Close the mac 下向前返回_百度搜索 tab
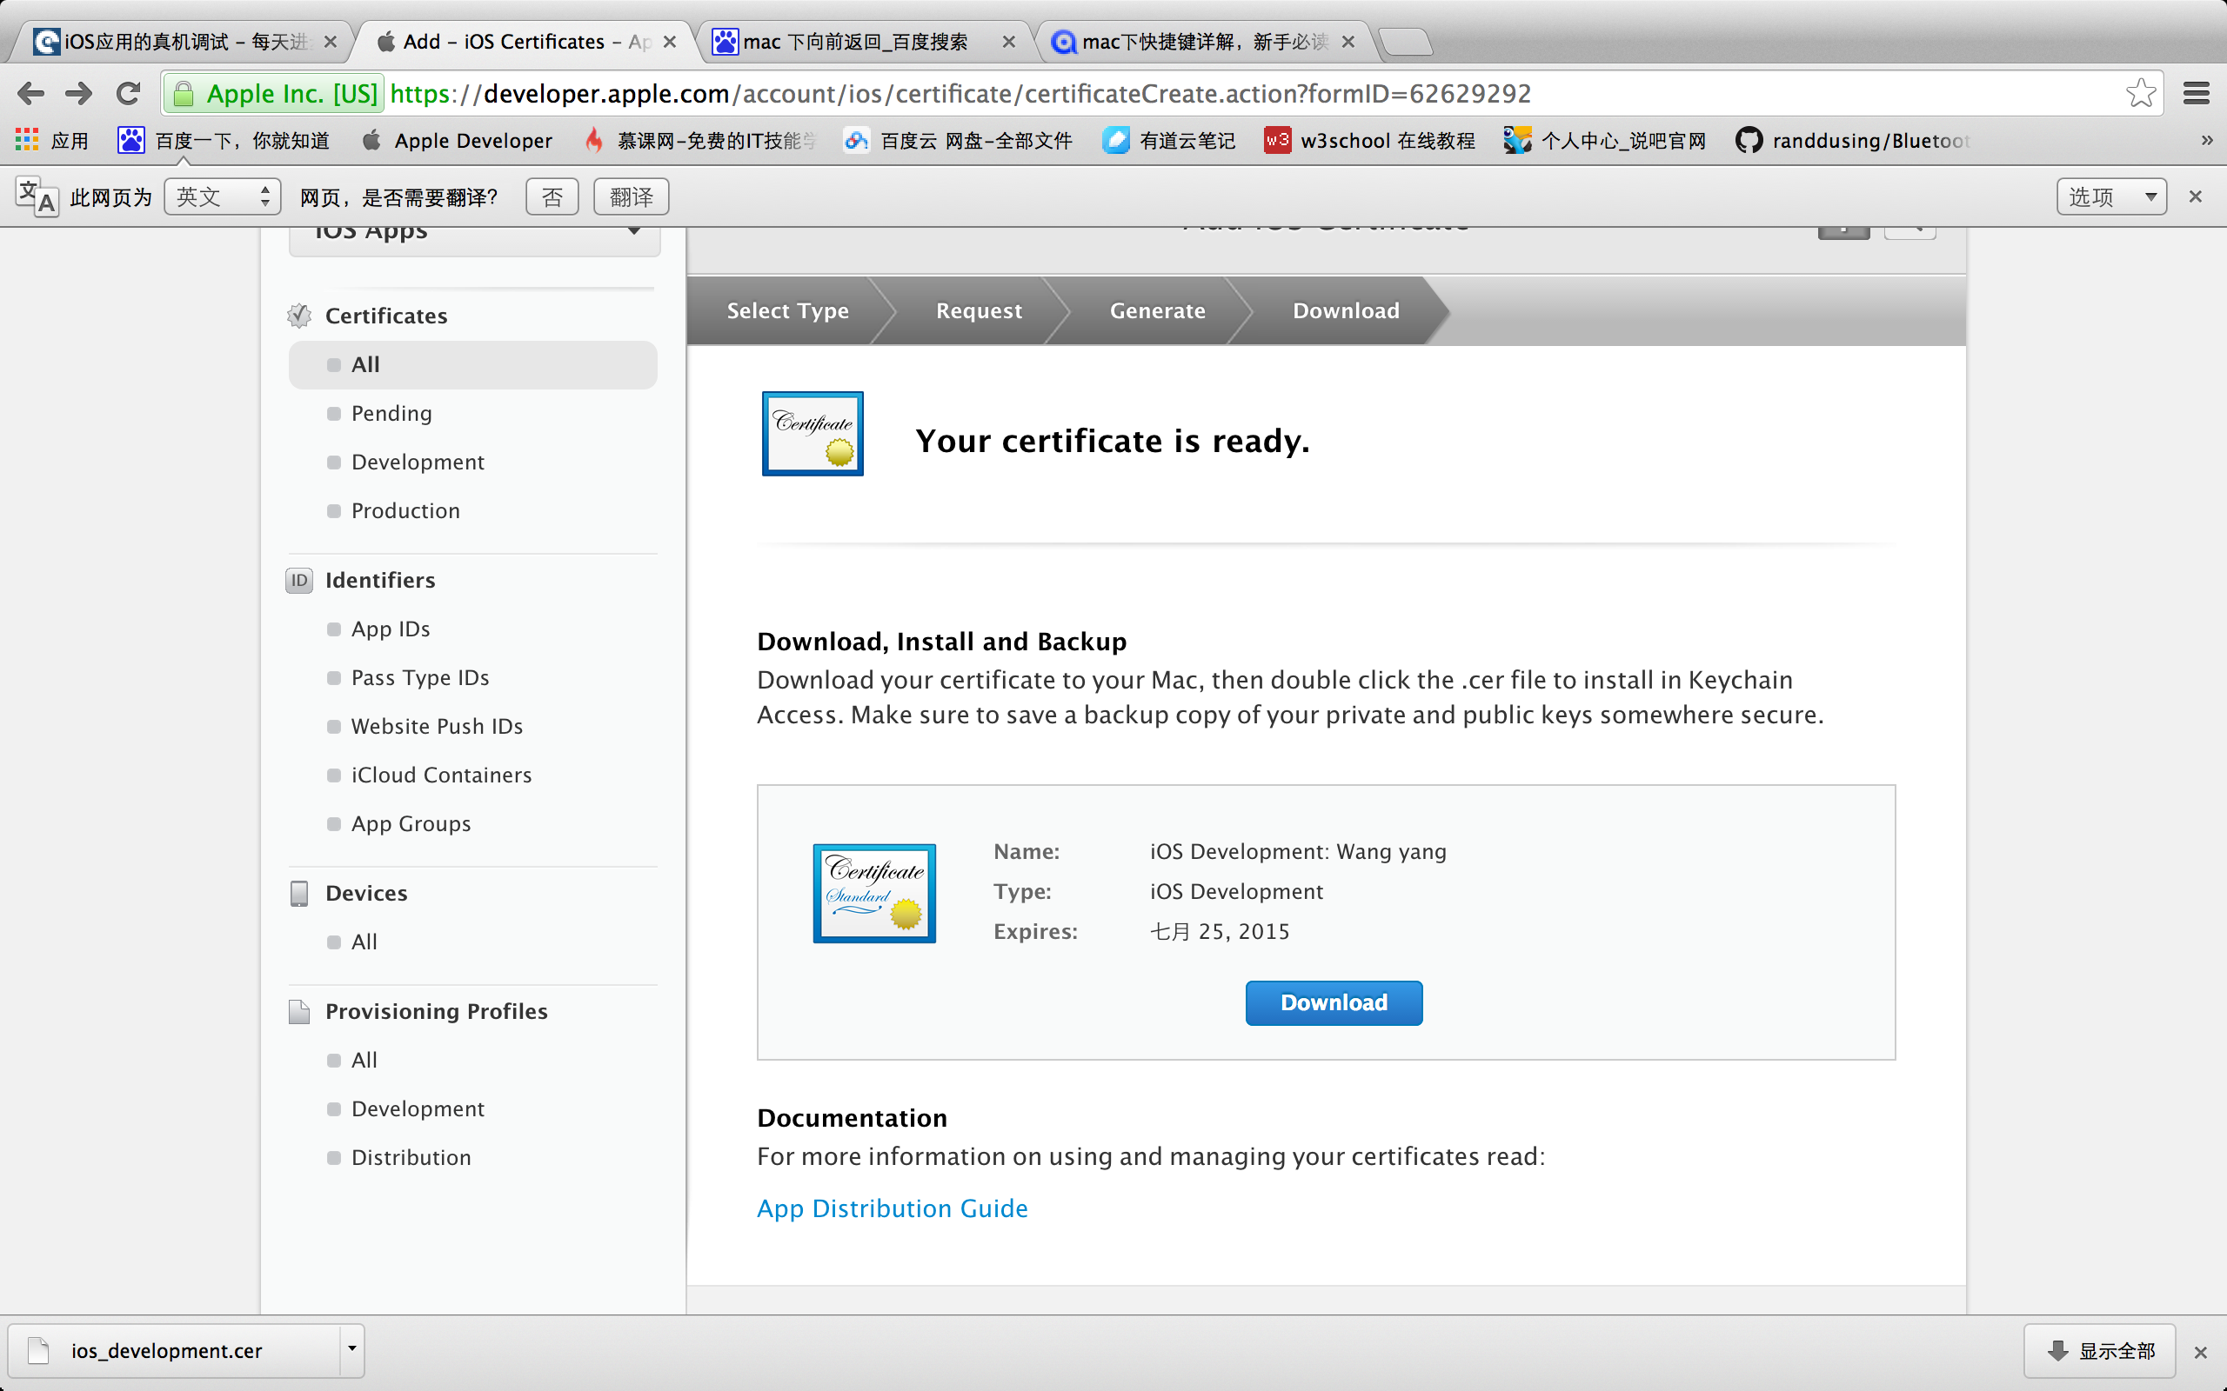 (x=1008, y=43)
